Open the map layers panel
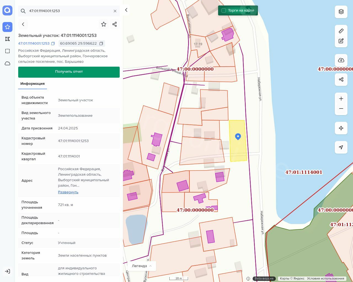The width and height of the screenshot is (353, 282). [341, 12]
